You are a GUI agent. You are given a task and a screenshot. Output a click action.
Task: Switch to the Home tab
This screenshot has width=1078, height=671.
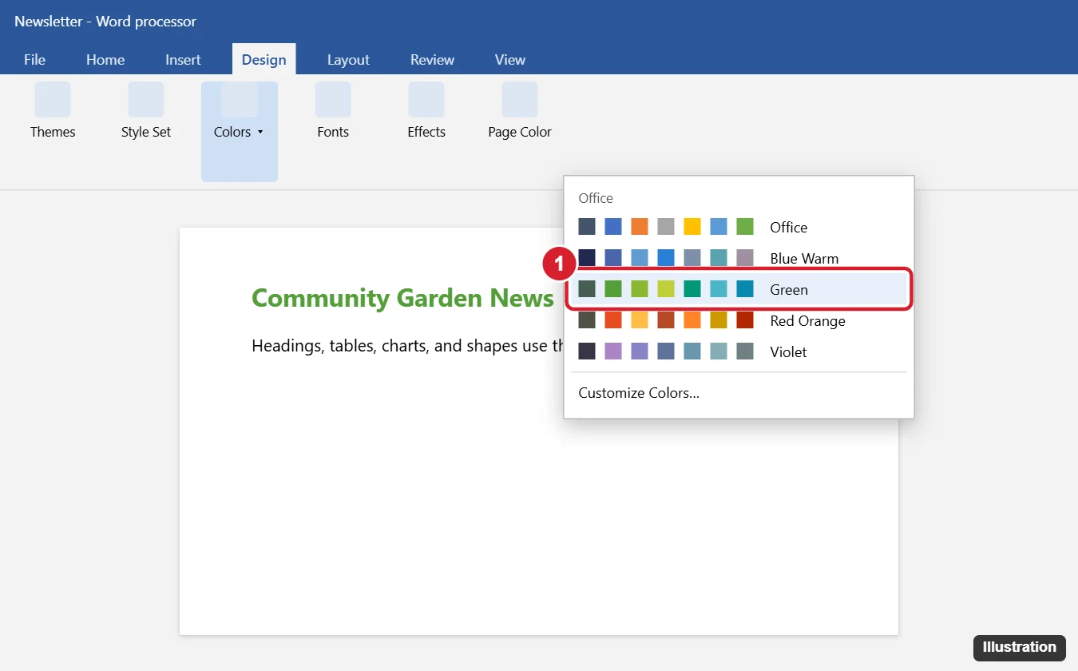105,60
